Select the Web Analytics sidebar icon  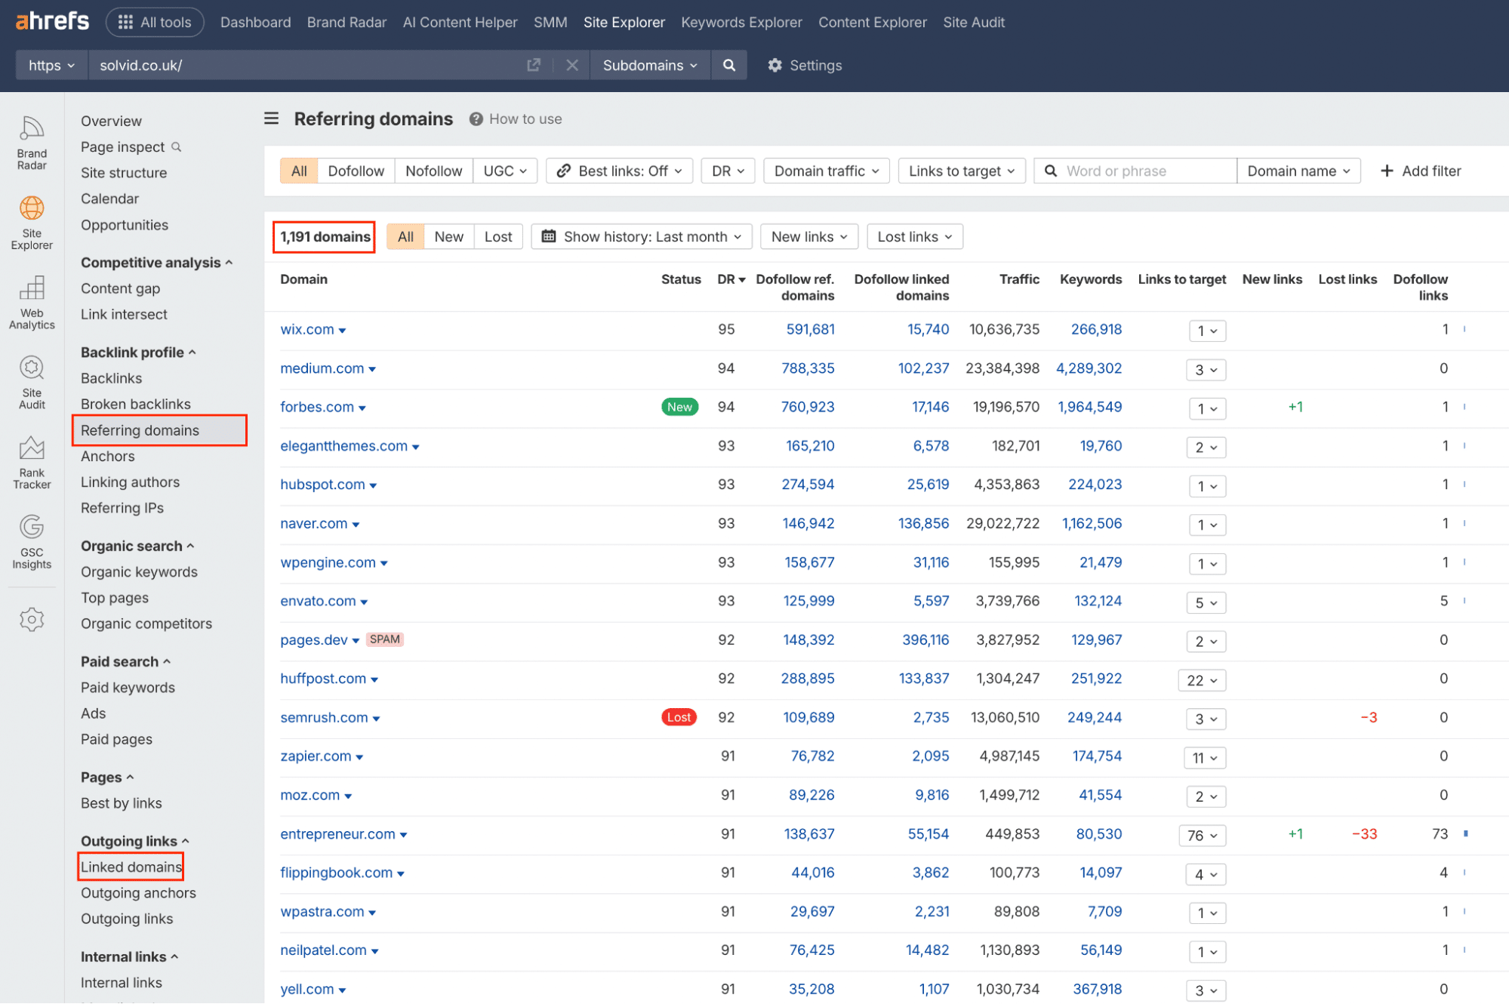[x=31, y=300]
